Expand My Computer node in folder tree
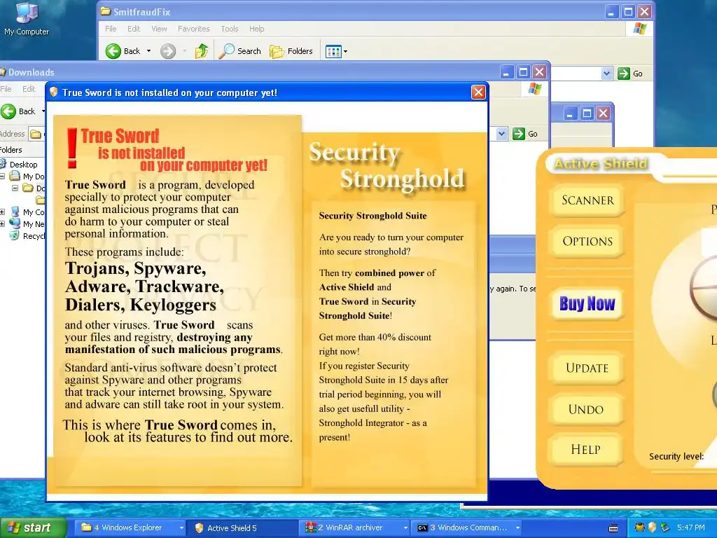The height and width of the screenshot is (538, 717). pyautogui.click(x=2, y=212)
